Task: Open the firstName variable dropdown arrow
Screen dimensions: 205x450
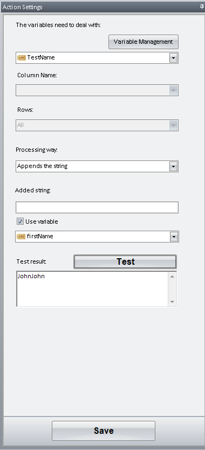Action: pos(174,237)
